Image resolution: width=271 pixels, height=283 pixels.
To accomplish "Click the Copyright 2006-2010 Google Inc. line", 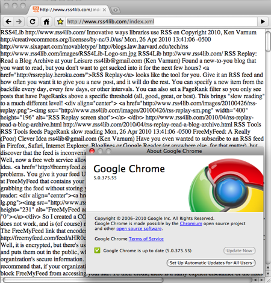I will pos(155,218).
